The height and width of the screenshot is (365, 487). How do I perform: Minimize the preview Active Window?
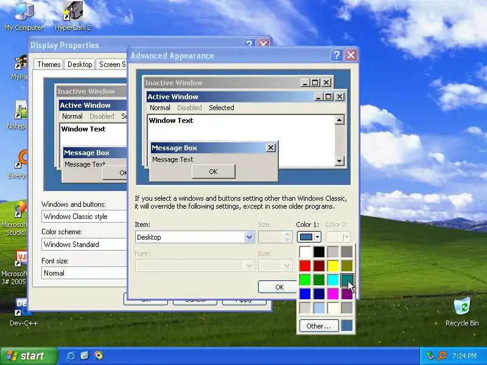(x=318, y=97)
